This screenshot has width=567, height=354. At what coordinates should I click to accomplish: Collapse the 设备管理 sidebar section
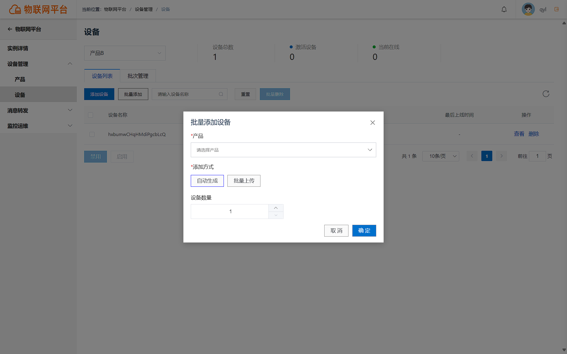(38, 64)
